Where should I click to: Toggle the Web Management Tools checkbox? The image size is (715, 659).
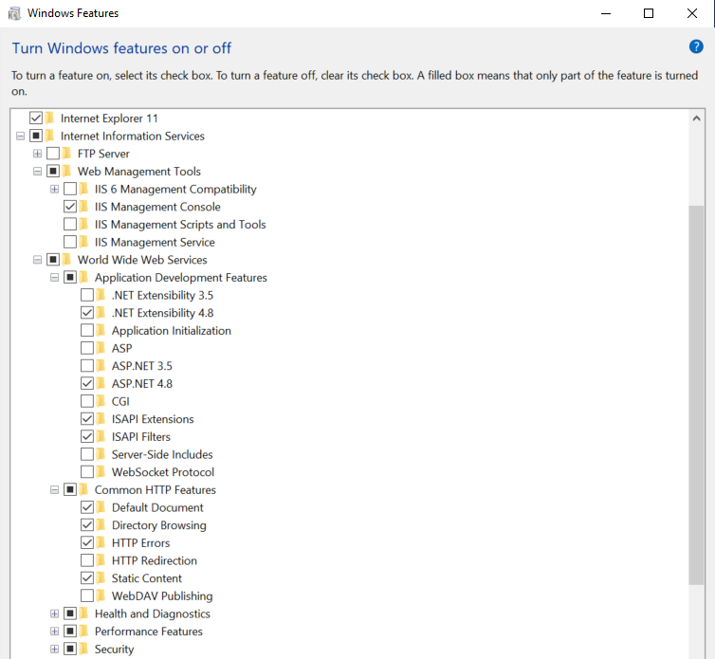tap(53, 171)
